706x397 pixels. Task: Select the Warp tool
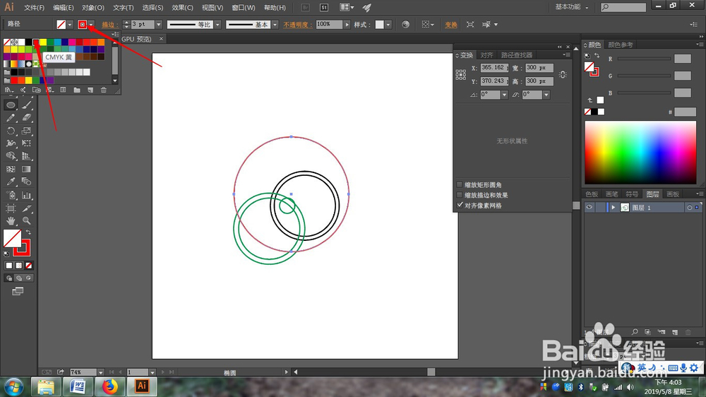click(11, 143)
